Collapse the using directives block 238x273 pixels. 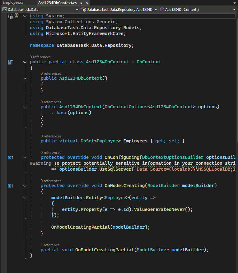(x=25, y=16)
